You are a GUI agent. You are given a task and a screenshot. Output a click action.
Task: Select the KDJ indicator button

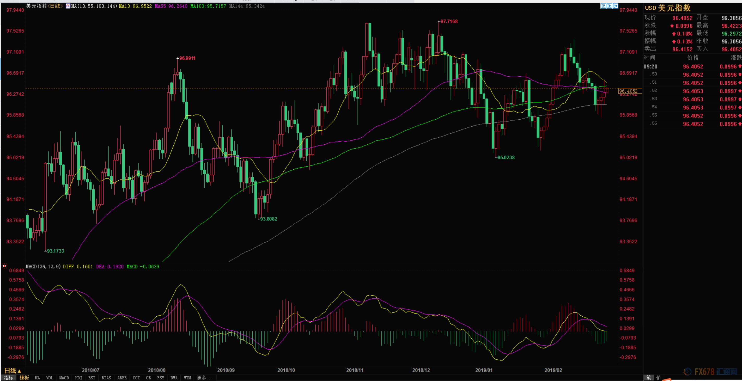pos(79,378)
